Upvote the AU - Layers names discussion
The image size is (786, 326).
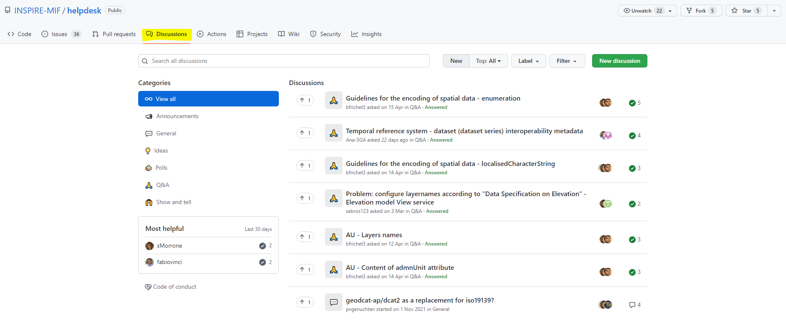pos(305,237)
